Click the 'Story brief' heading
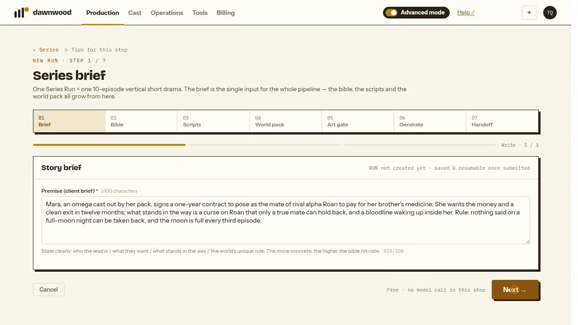Viewport: 578px width, 325px height. pyautogui.click(x=61, y=167)
